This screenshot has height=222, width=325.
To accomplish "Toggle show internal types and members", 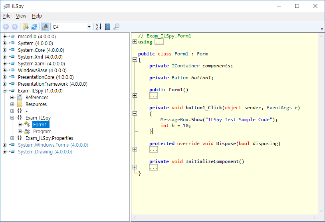I will pyautogui.click(x=45, y=27).
